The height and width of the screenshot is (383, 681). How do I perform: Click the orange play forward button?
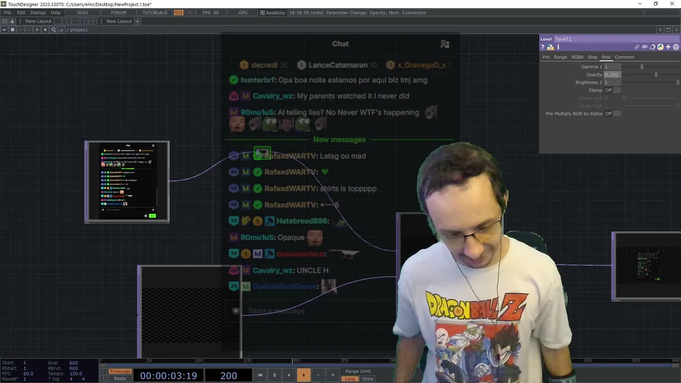[x=303, y=375]
